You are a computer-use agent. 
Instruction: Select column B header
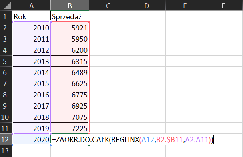click(70, 6)
